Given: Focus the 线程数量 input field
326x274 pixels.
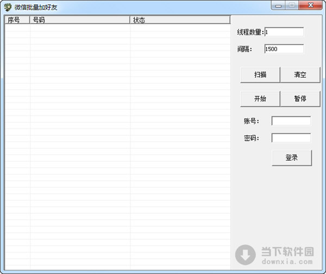Looking at the screenshot, I should pos(284,32).
